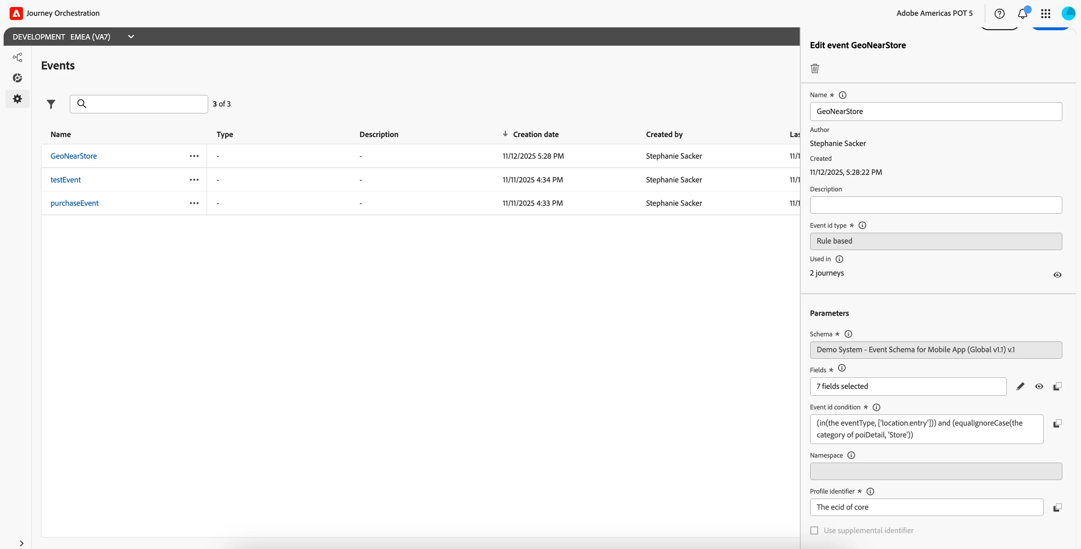The height and width of the screenshot is (549, 1081).
Task: Click the events search field
Action: coord(139,104)
